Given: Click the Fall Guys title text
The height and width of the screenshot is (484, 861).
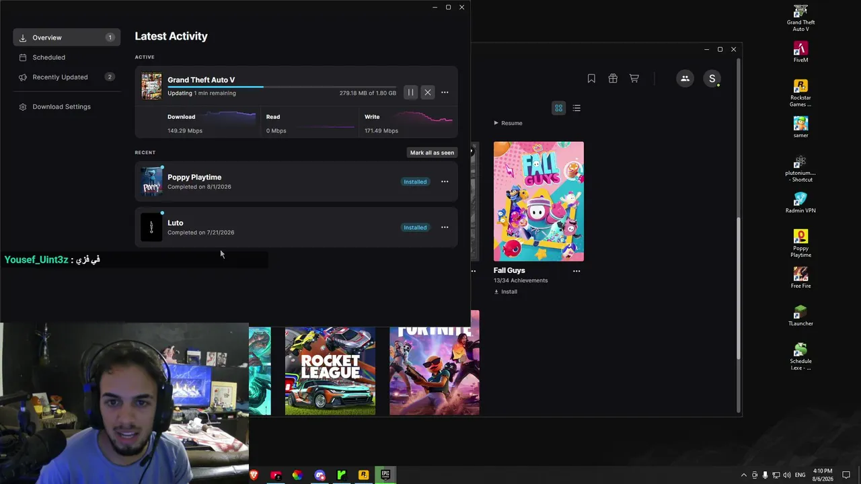Looking at the screenshot, I should pos(509,270).
